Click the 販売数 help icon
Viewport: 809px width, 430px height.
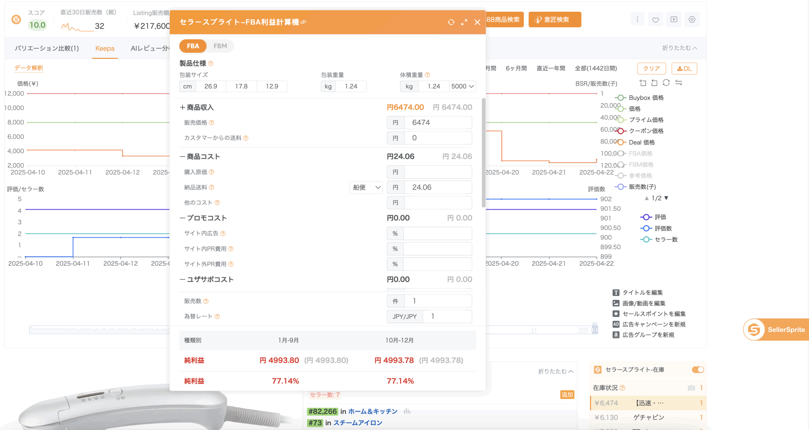point(206,301)
